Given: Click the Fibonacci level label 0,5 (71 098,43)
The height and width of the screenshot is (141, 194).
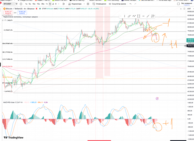Looking at the screenshot, I should click(7, 59).
